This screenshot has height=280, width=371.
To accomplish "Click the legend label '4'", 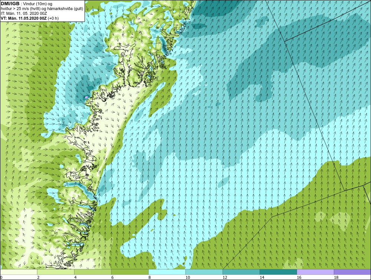I will coord(75,277).
